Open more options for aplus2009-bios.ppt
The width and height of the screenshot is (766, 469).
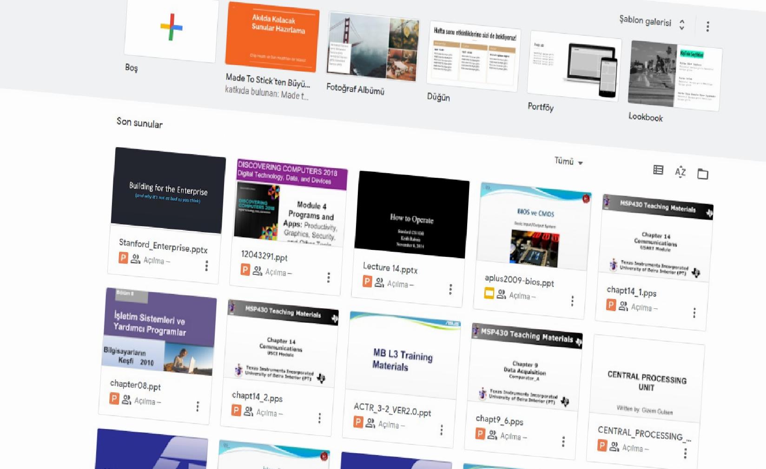(x=572, y=301)
